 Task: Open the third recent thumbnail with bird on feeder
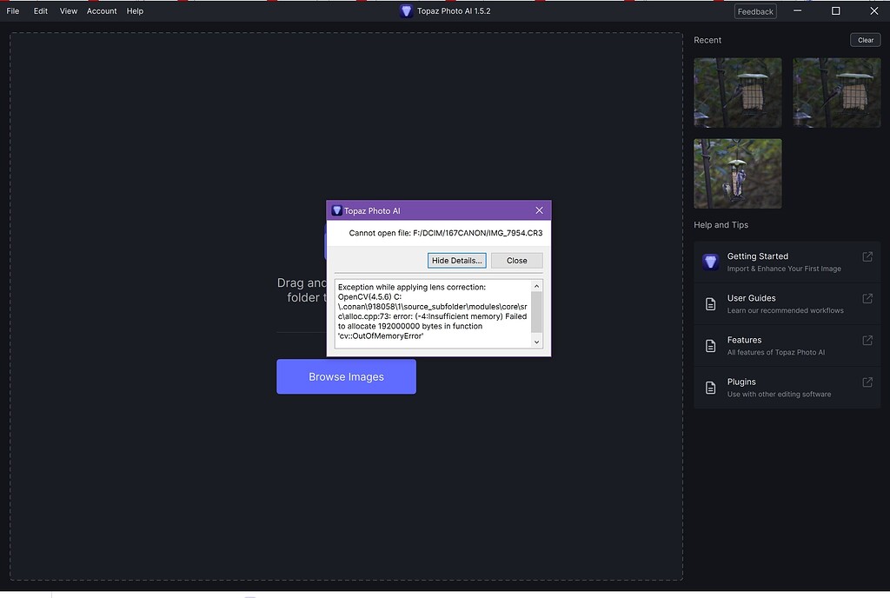pyautogui.click(x=737, y=174)
